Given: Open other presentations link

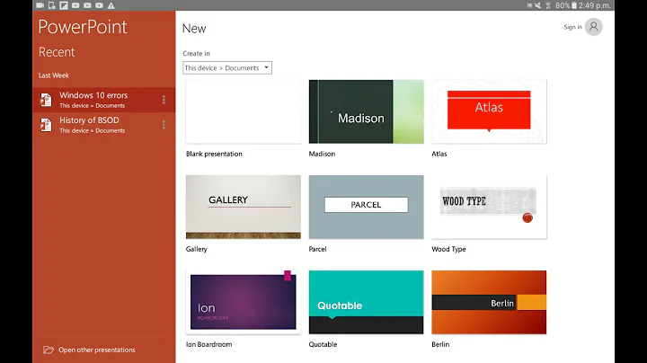Looking at the screenshot, I should pyautogui.click(x=97, y=350).
